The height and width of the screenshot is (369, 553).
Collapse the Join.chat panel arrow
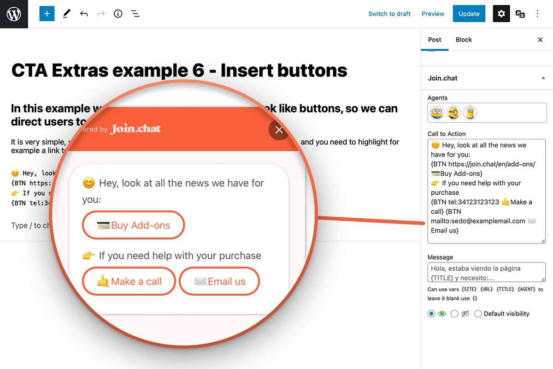click(543, 78)
